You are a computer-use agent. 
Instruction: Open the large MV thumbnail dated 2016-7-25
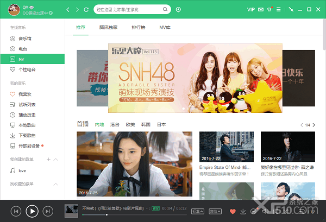pyautogui.click(x=135, y=164)
